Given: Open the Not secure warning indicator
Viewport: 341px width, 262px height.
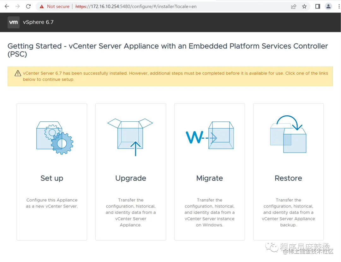Looking at the screenshot, I should [54, 7].
